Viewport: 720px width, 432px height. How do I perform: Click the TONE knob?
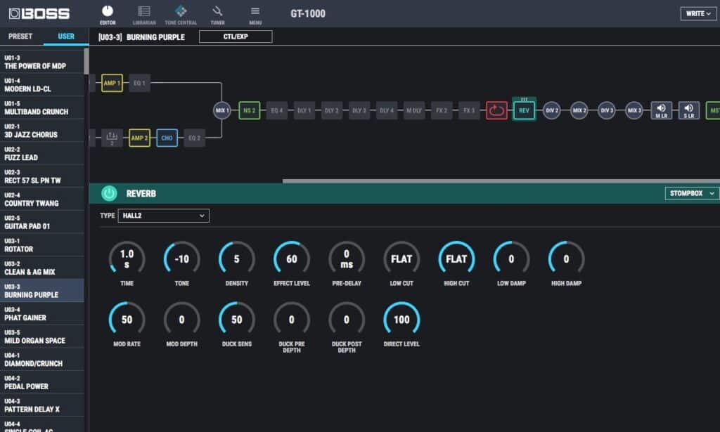coord(182,259)
